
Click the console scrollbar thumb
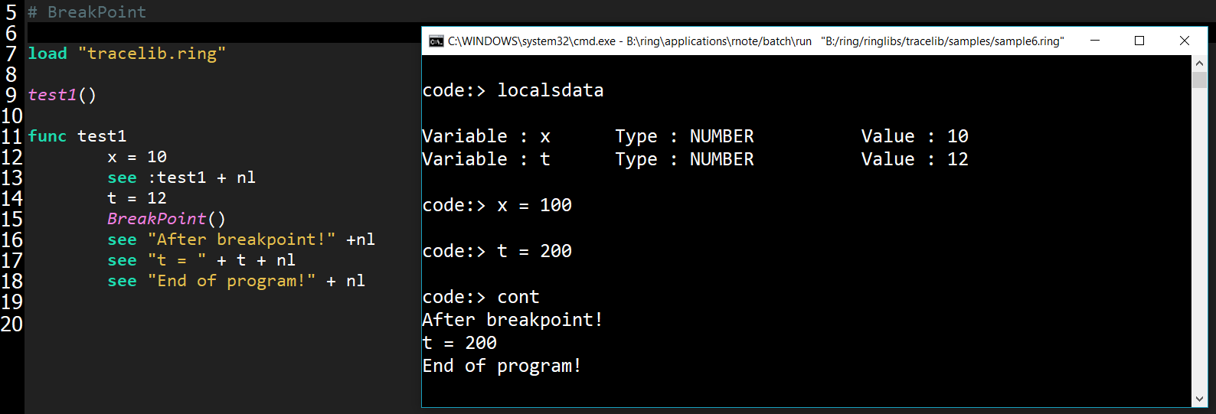1199,80
